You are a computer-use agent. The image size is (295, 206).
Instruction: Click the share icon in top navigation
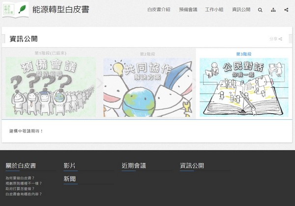pos(286,10)
